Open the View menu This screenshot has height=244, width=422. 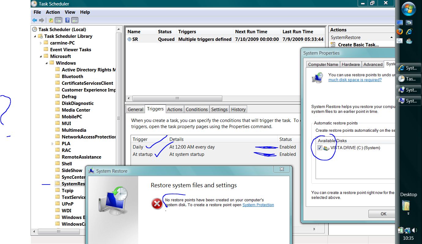point(70,12)
